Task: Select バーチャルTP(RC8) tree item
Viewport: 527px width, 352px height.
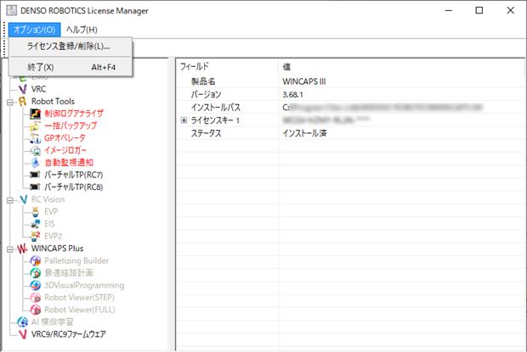Action: pos(74,187)
